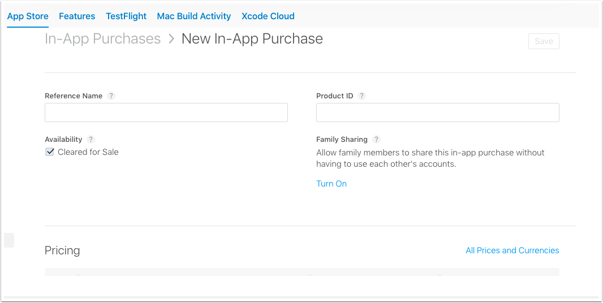Focus the Reference Name input field
This screenshot has height=303, width=603.
pos(166,112)
